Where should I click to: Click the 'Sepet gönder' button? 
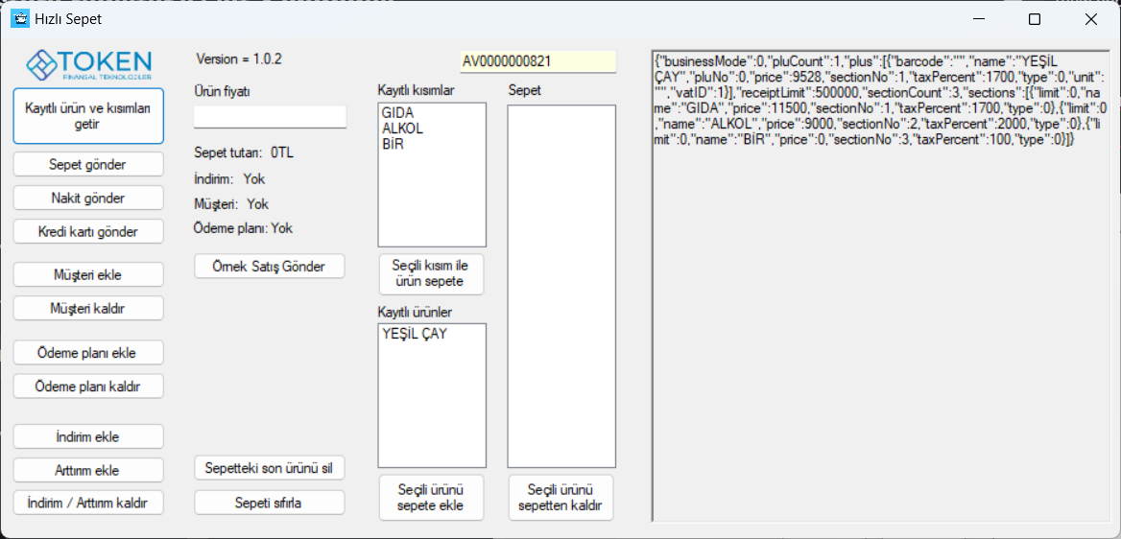point(88,165)
